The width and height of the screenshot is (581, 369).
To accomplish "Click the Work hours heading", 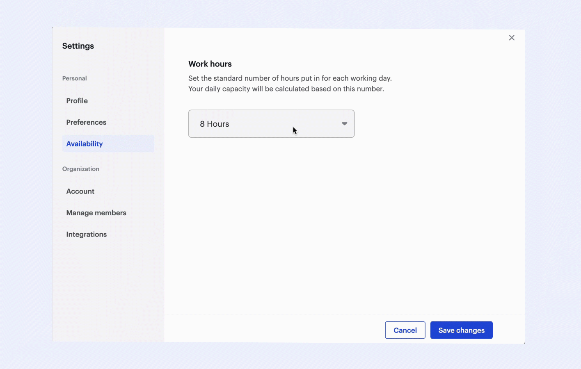I will pos(210,64).
